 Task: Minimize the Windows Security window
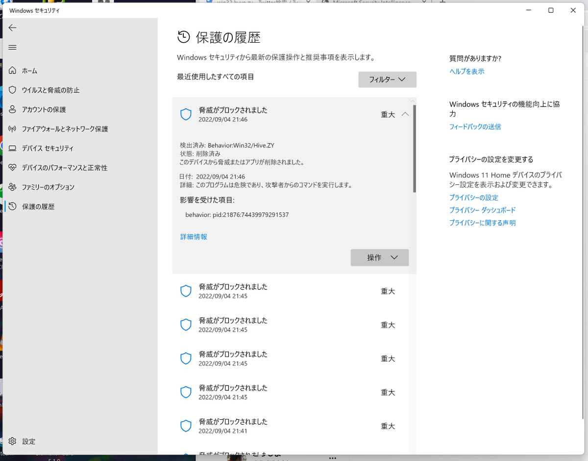coord(528,10)
